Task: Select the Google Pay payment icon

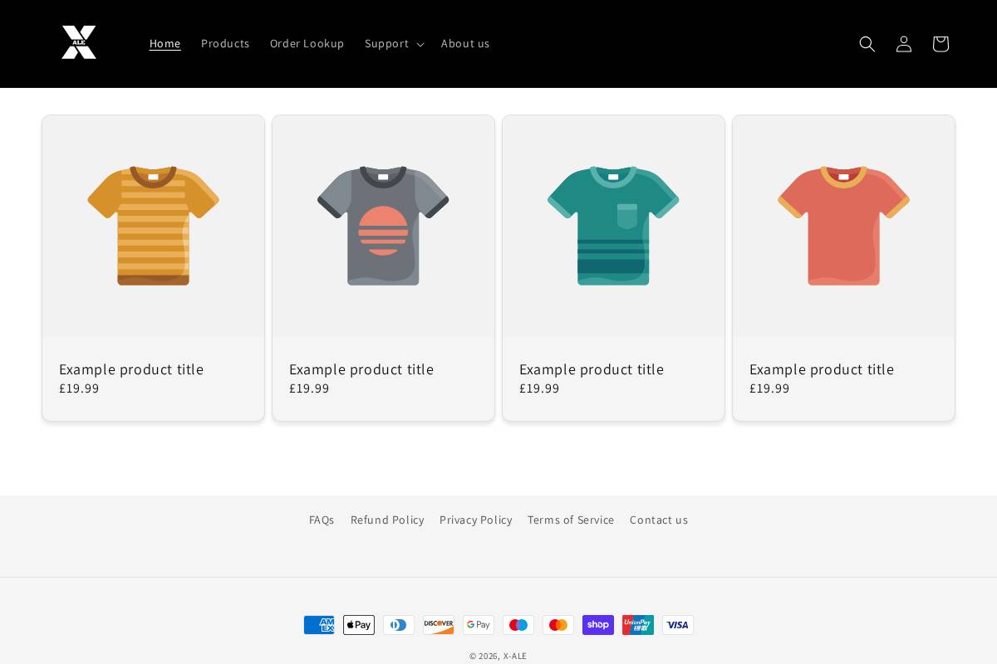Action: tap(479, 625)
